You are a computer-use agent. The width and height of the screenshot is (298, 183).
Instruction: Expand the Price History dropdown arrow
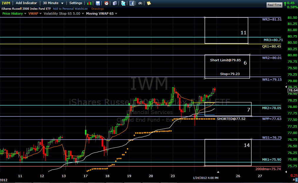click(25, 14)
